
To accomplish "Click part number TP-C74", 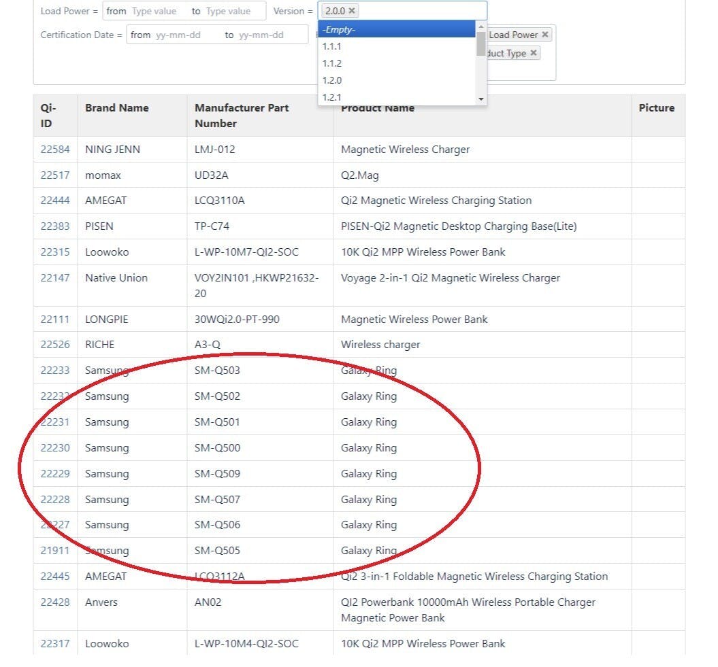I will pyautogui.click(x=212, y=226).
